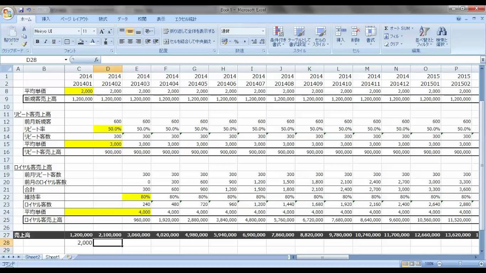
Task: Select row 27 header
Action: coord(6,235)
